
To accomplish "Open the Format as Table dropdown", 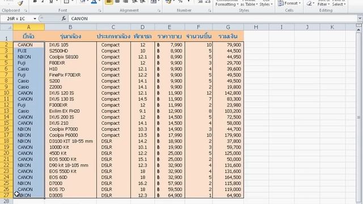I will 249,3.
